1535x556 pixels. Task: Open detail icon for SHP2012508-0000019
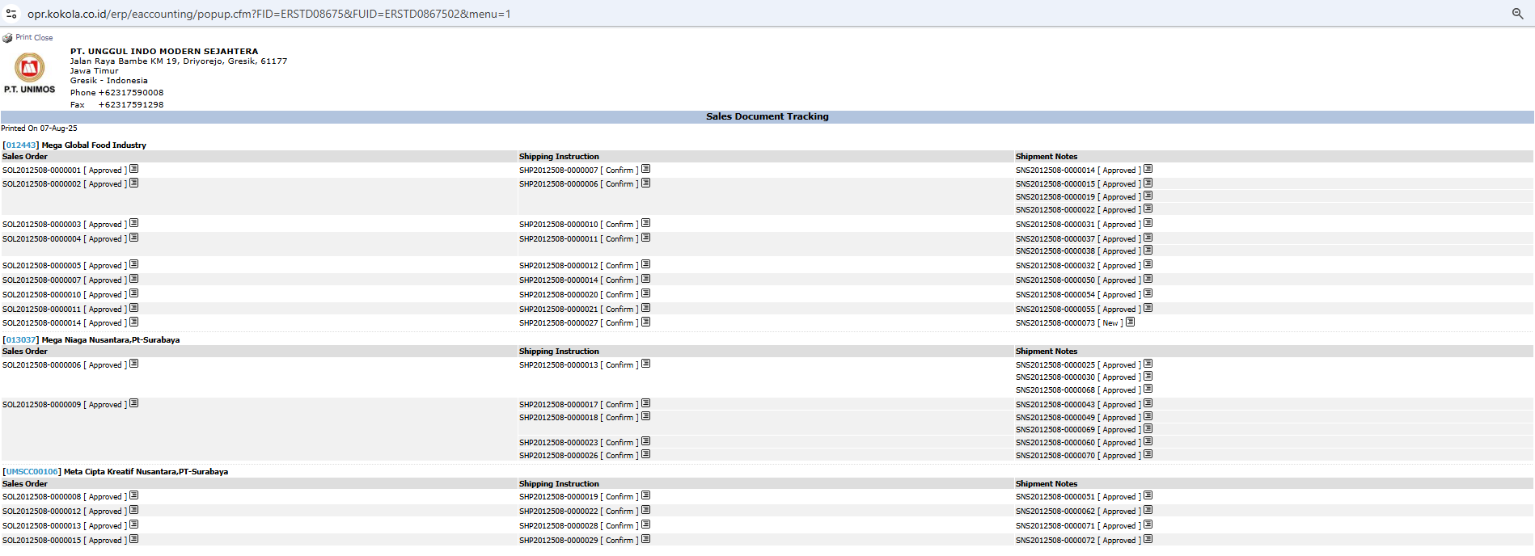click(645, 496)
